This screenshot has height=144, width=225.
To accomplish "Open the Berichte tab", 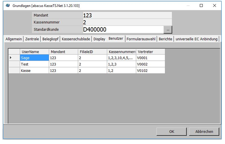I will coord(165,39).
